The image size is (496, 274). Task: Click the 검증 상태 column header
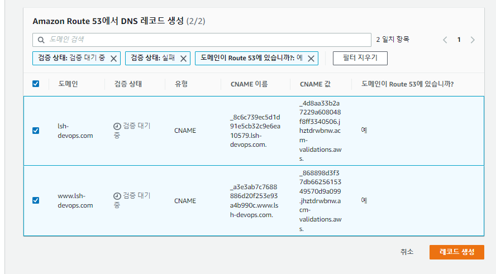128,84
